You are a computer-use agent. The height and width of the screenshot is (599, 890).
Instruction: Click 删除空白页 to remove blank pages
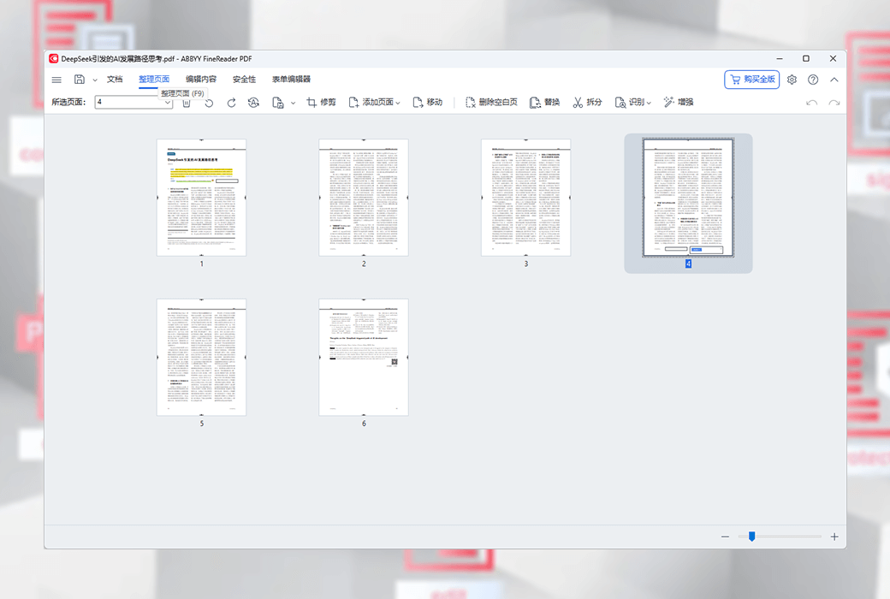tap(491, 103)
